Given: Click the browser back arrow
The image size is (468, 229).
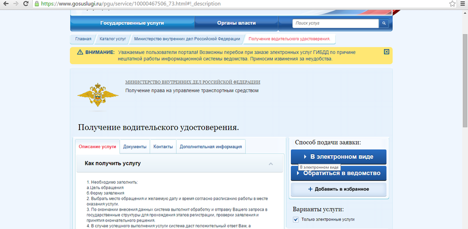Looking at the screenshot, I should (5, 4).
